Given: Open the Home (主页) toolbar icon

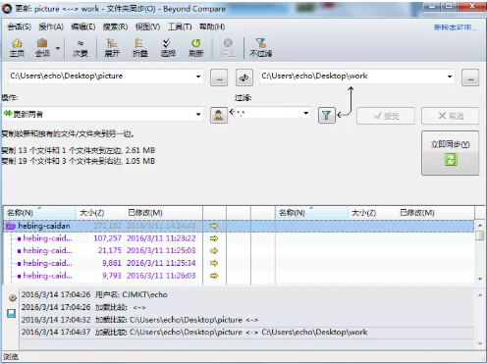Looking at the screenshot, I should click(17, 48).
